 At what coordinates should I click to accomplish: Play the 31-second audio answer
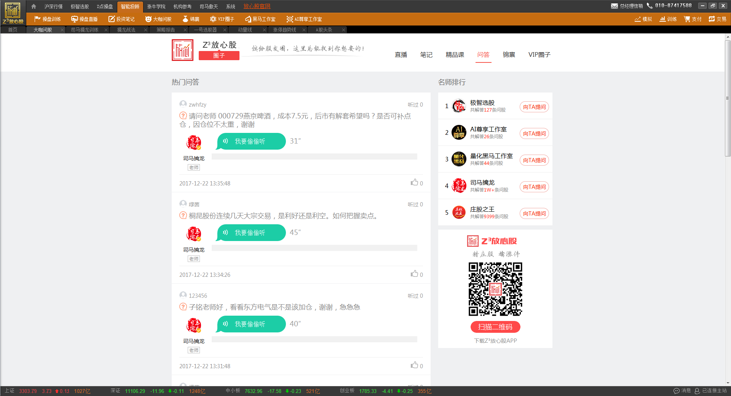pos(251,141)
